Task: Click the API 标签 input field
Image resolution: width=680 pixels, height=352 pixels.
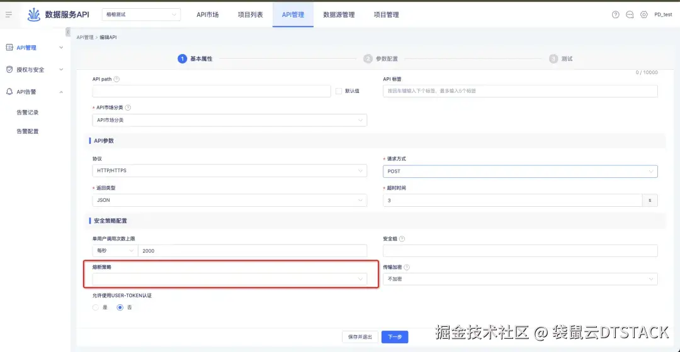Action: point(520,91)
